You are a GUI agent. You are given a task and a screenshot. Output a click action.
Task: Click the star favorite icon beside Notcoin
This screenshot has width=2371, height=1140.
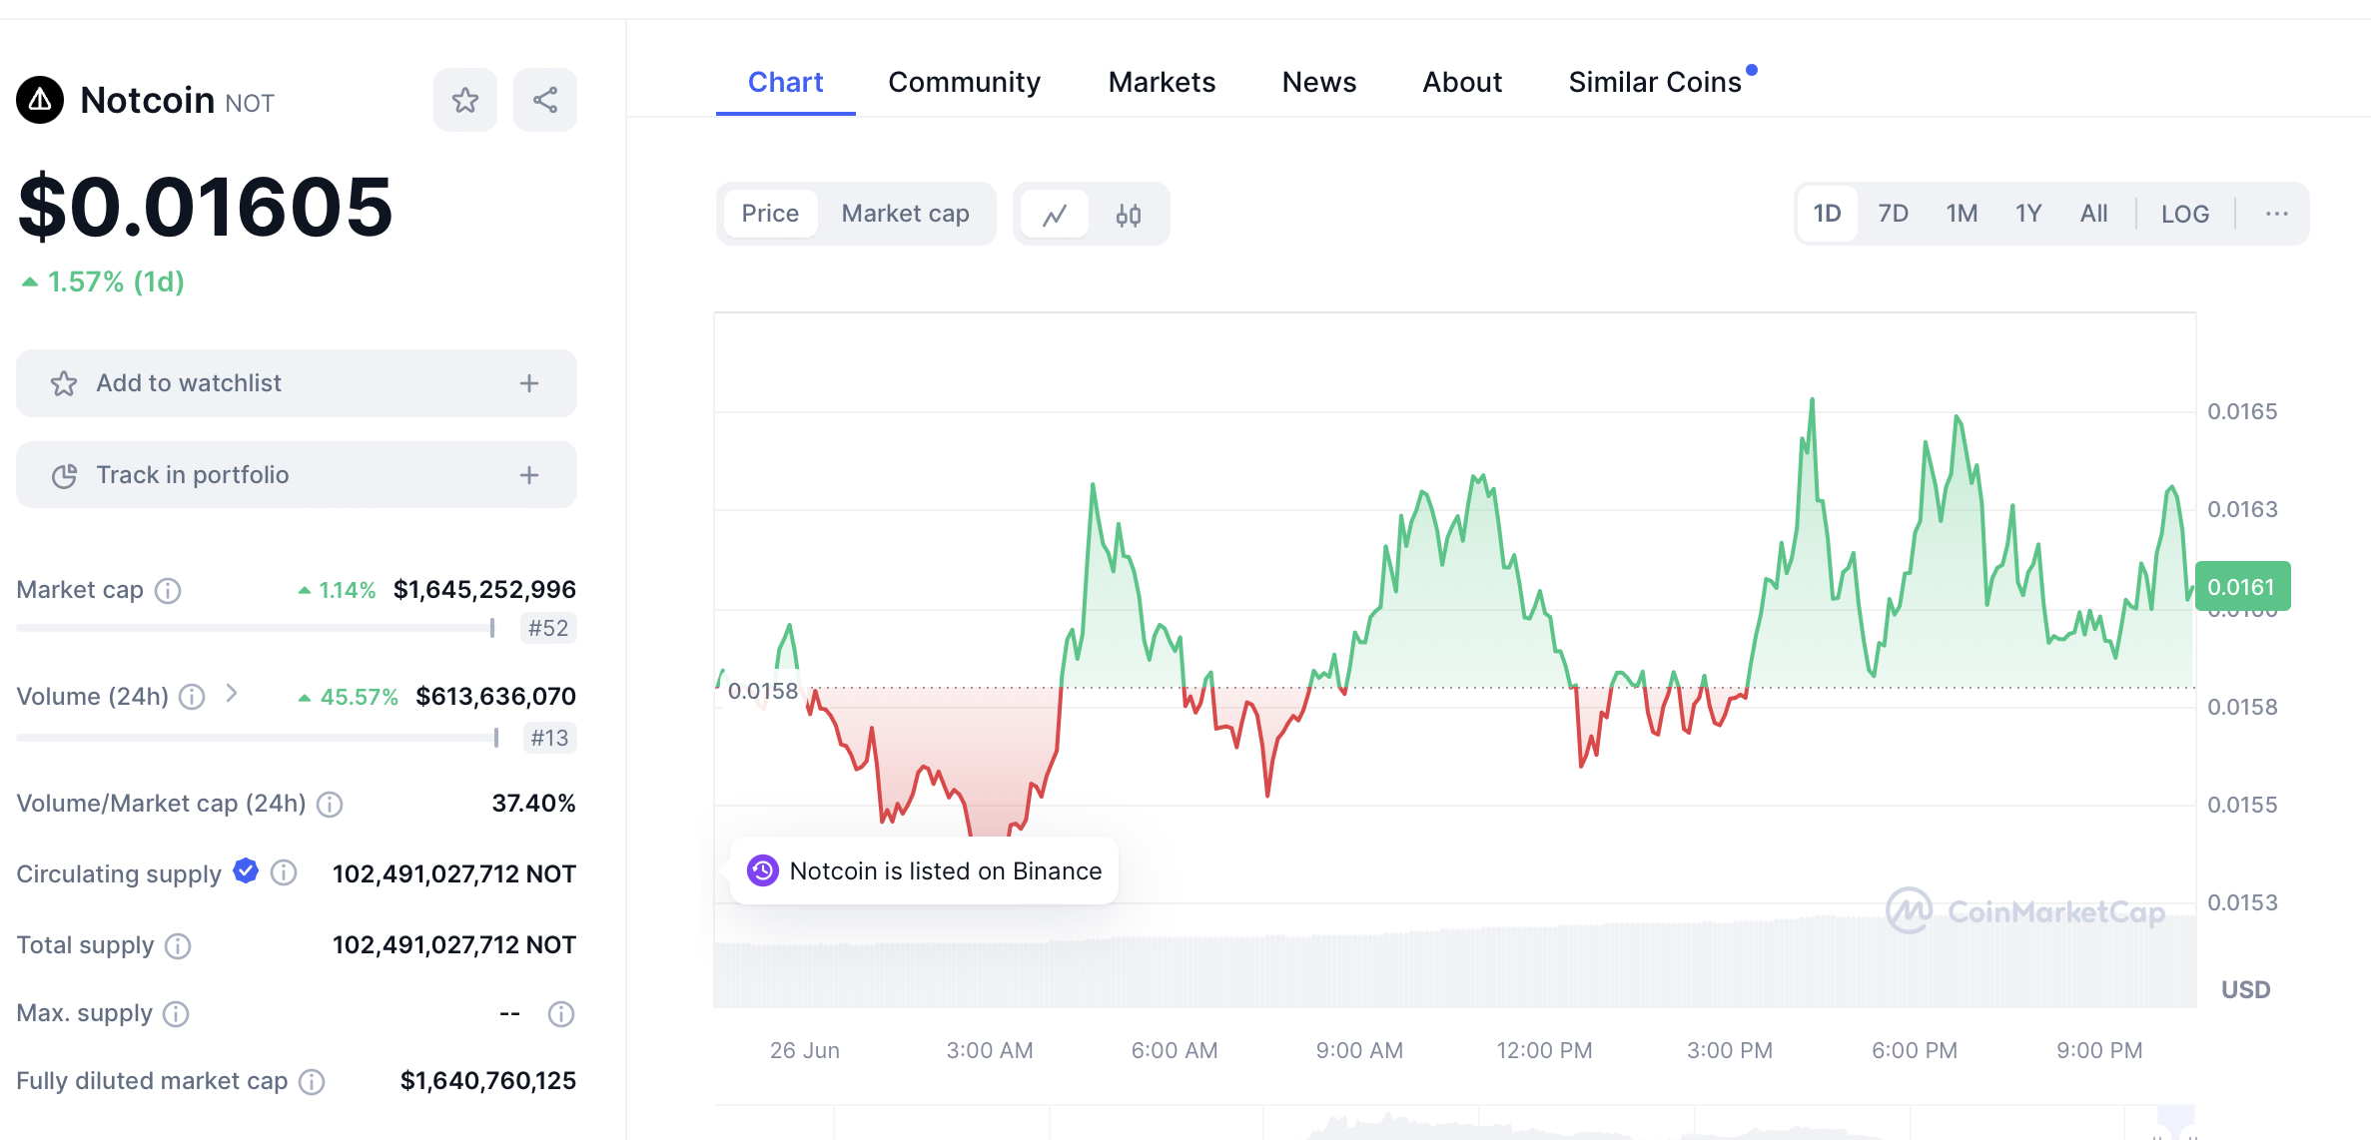[464, 100]
